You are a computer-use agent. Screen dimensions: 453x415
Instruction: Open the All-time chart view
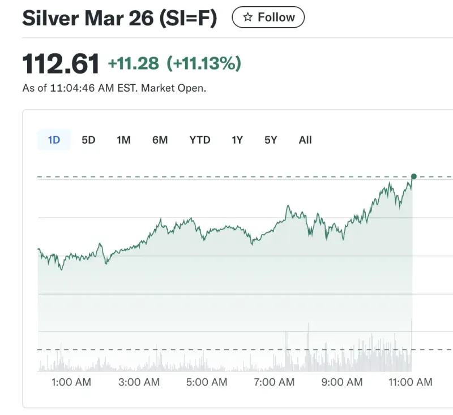[x=305, y=140]
